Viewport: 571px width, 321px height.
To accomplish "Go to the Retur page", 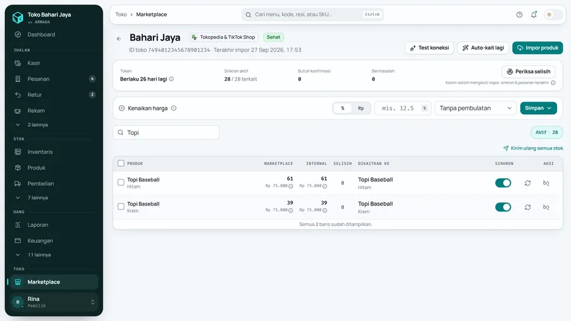I will tap(54, 95).
